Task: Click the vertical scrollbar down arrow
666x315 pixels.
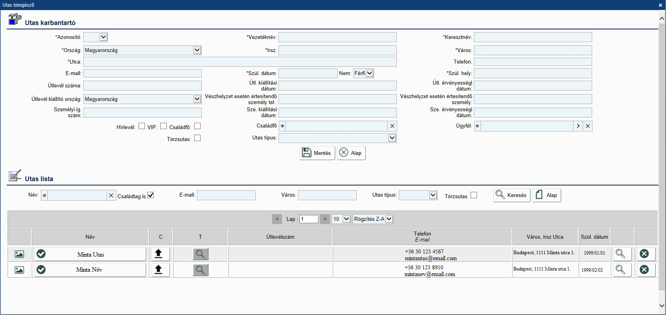Action: 662,305
